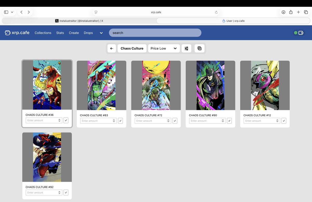Click the amount stepper arrows for Chaos Culture #92

[59, 193]
